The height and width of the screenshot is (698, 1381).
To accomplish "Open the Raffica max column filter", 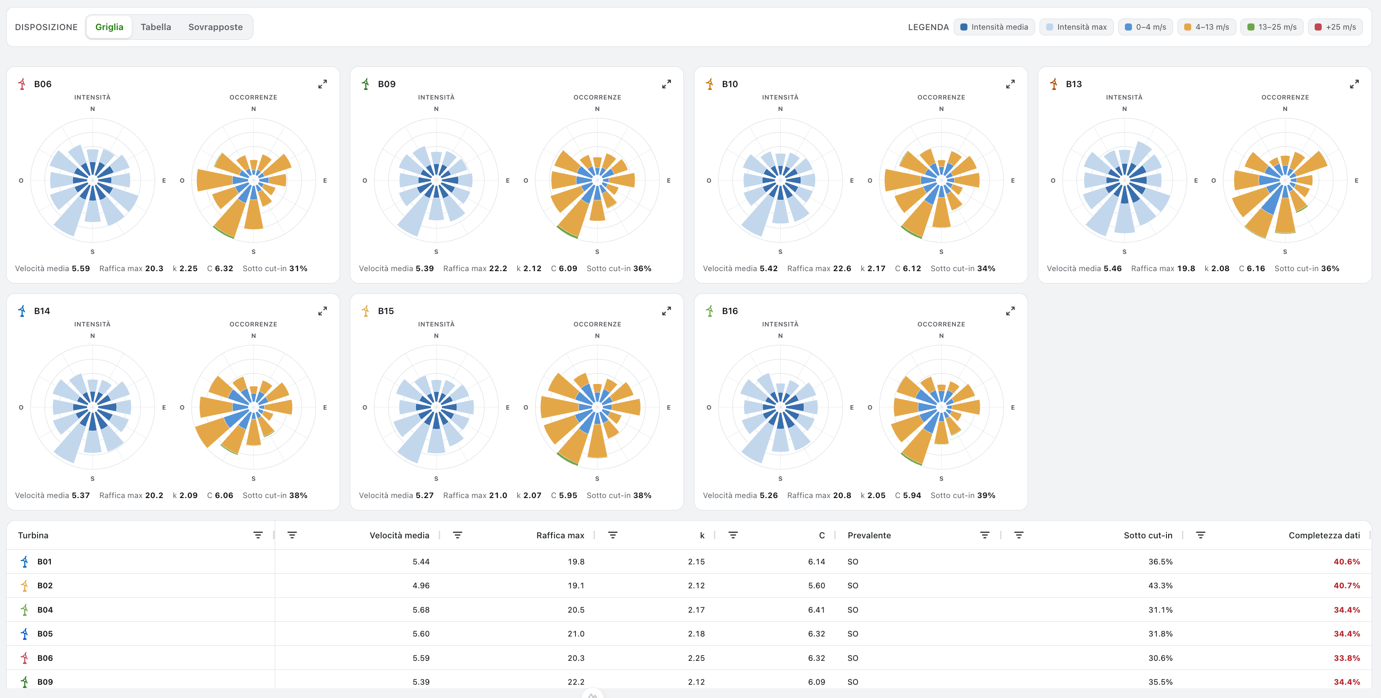I will tap(457, 535).
